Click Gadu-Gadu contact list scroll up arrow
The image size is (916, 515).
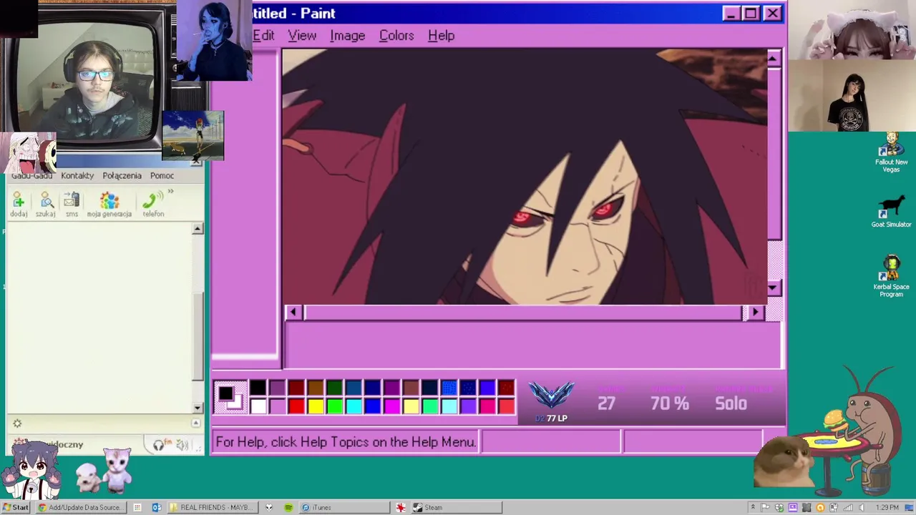pyautogui.click(x=198, y=229)
